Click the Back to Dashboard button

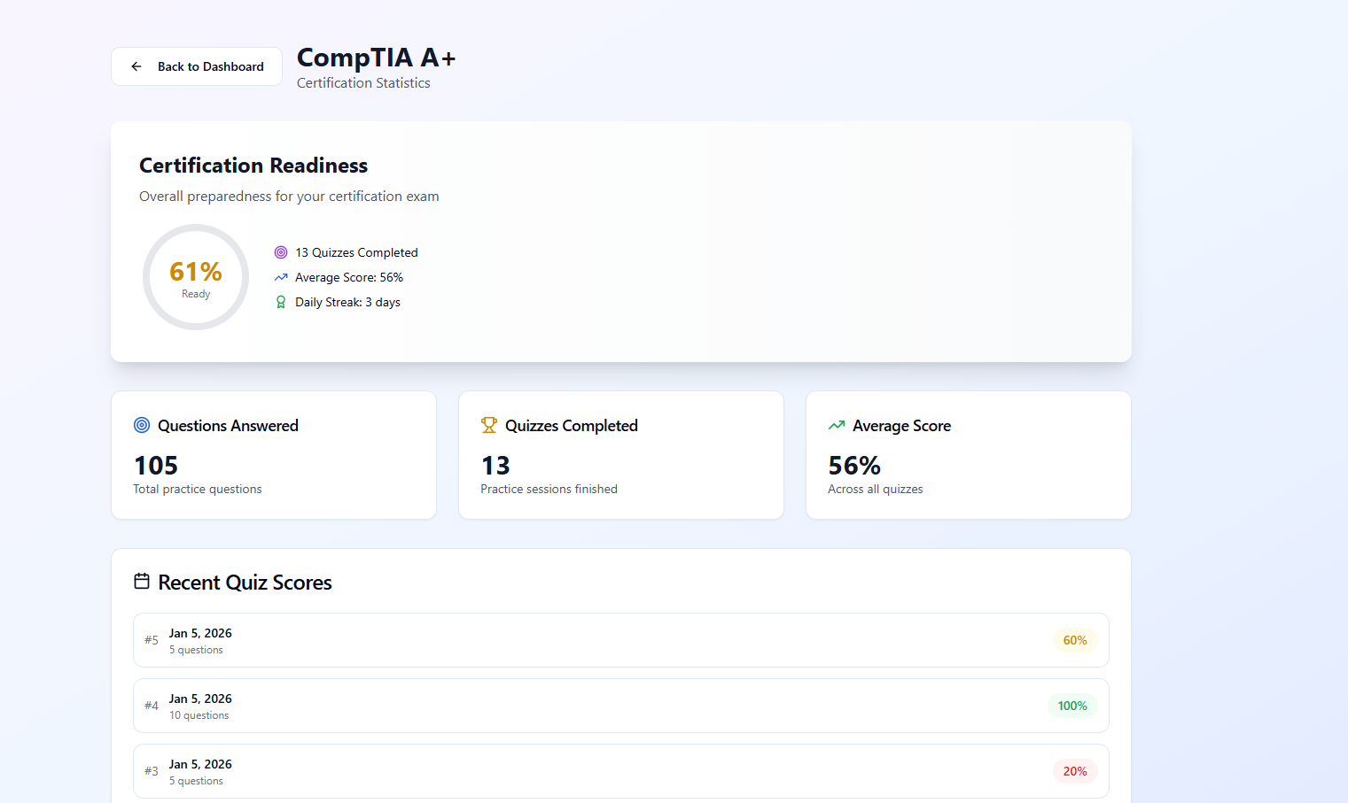click(196, 66)
